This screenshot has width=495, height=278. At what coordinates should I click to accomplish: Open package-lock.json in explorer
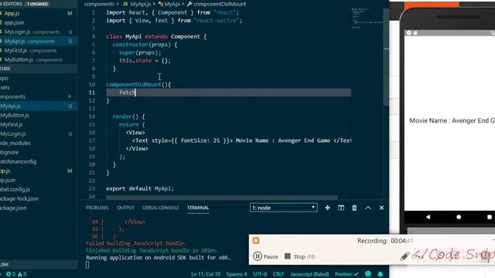point(38,198)
